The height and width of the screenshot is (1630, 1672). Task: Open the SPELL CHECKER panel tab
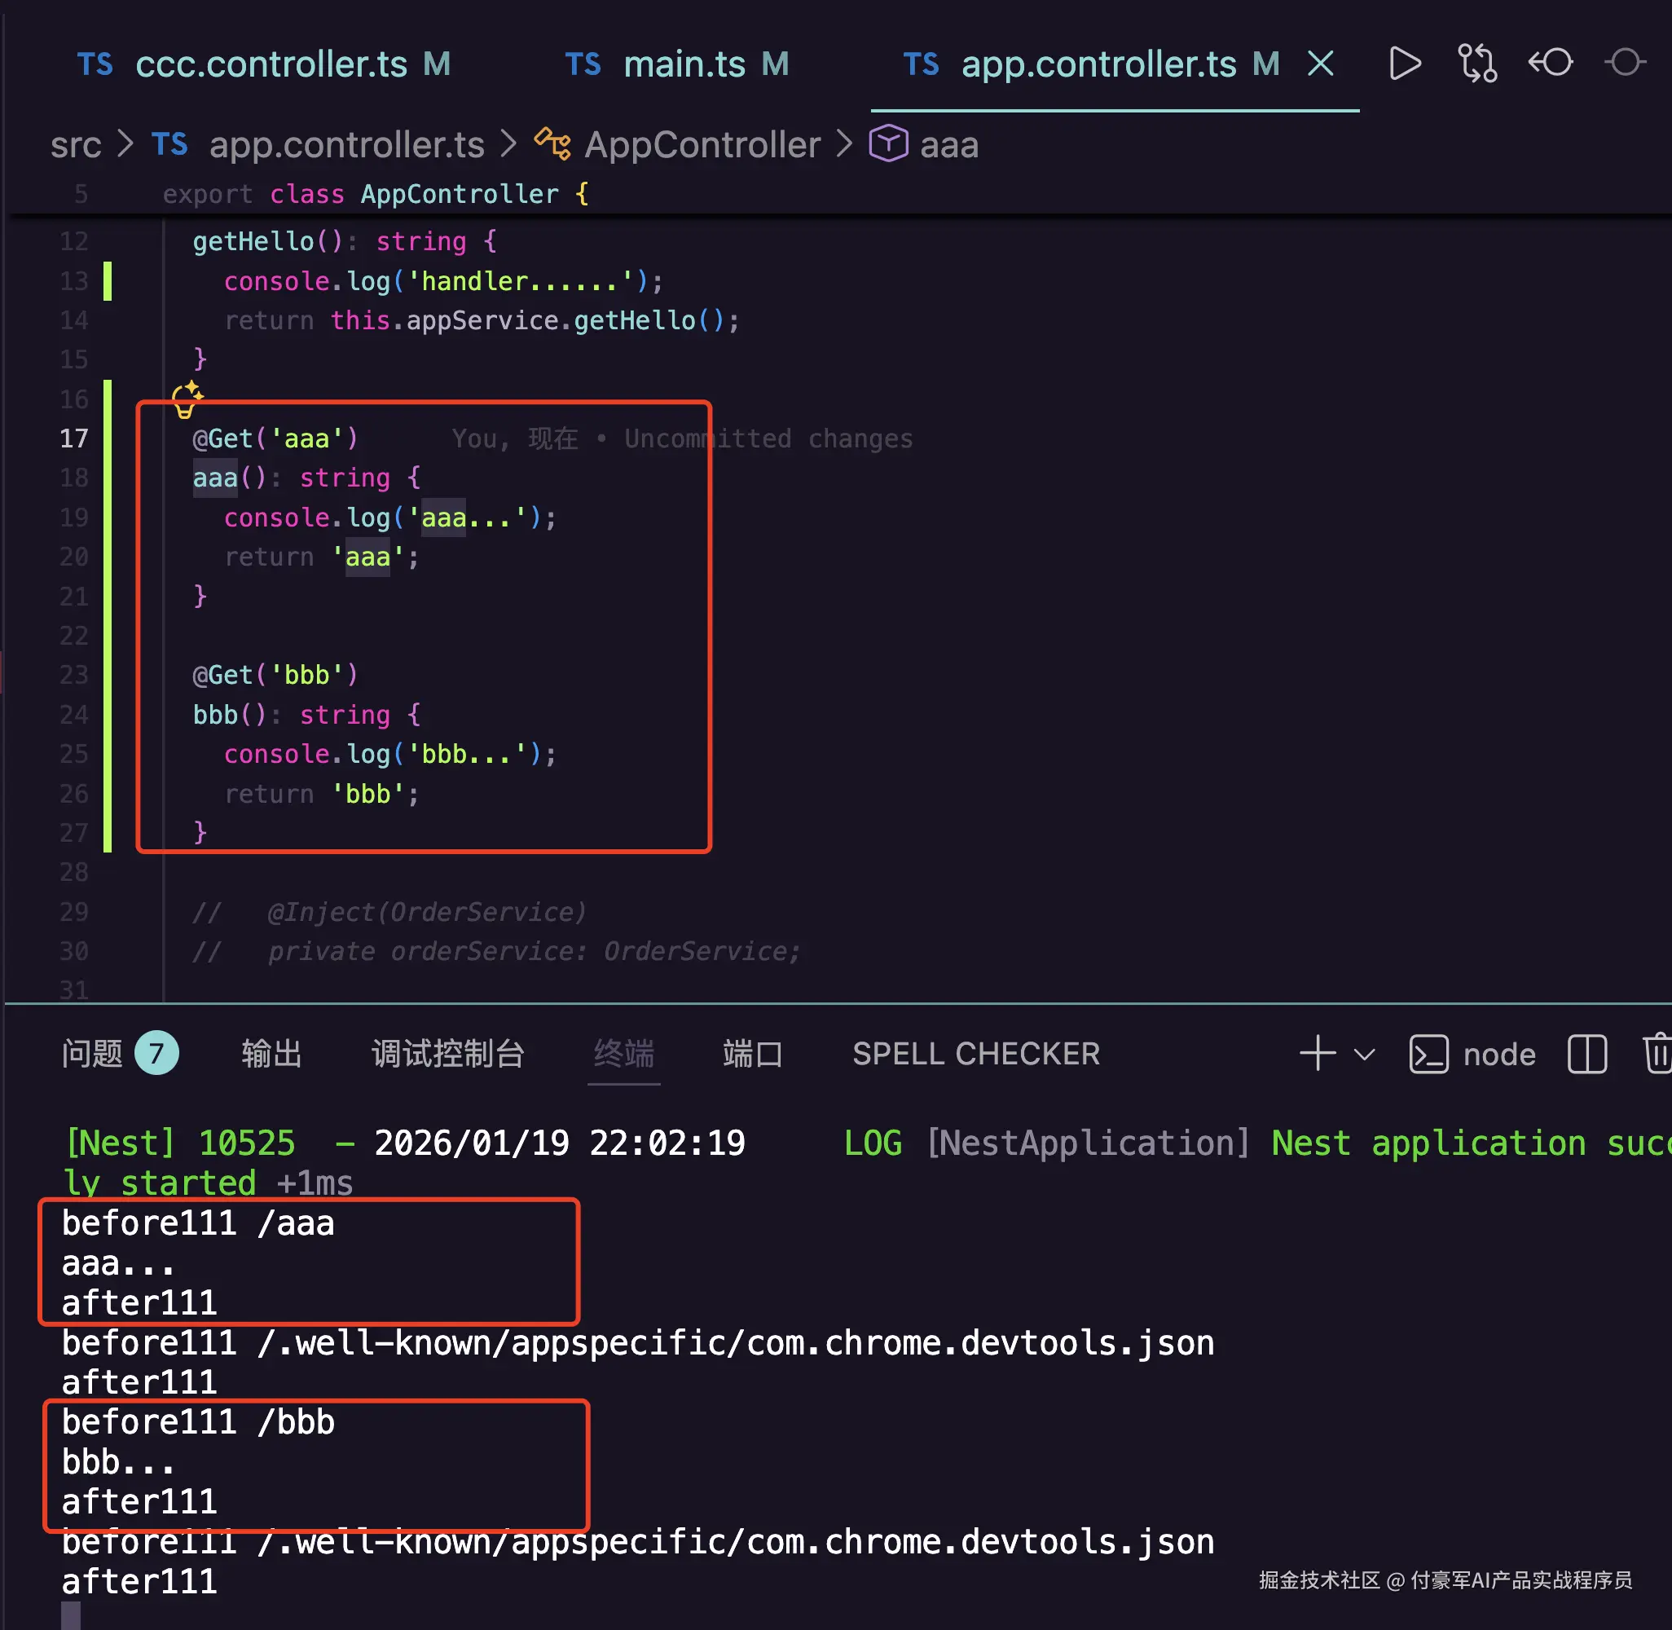tap(976, 1054)
